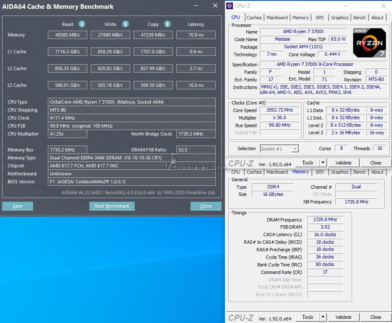Click Validate in CPU-Z processor window

343,163
